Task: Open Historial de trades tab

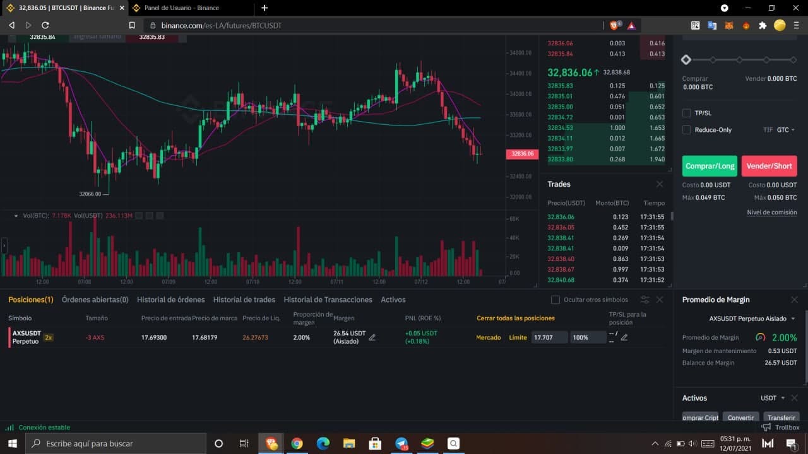Action: [x=244, y=300]
